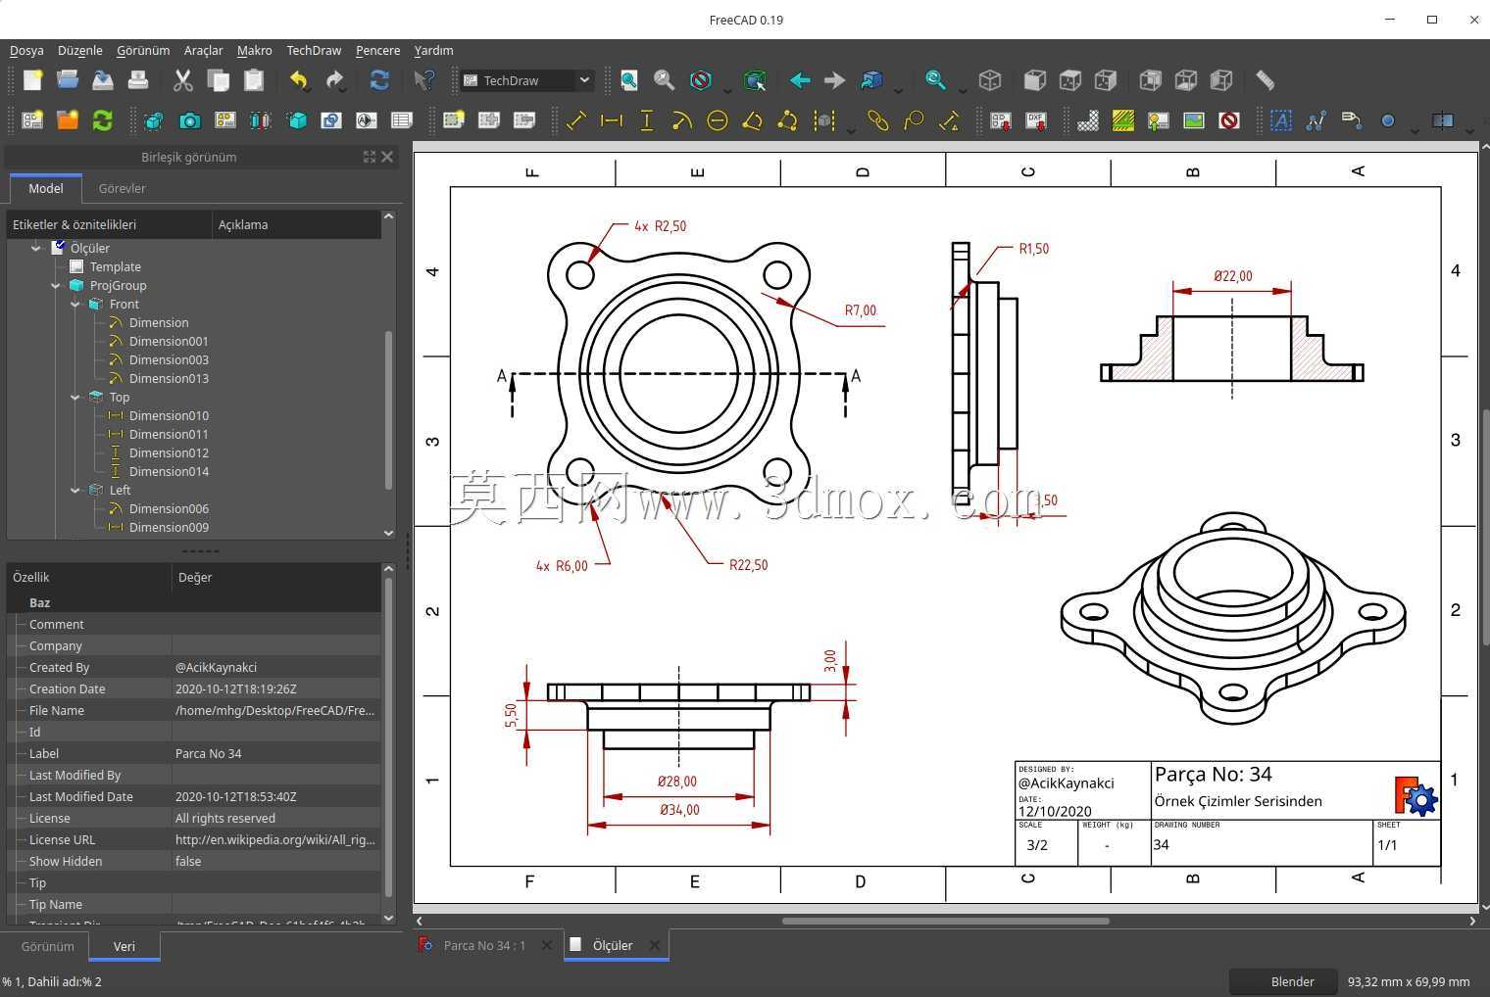
Task: Switch to isometric view cube icon
Action: (x=990, y=80)
